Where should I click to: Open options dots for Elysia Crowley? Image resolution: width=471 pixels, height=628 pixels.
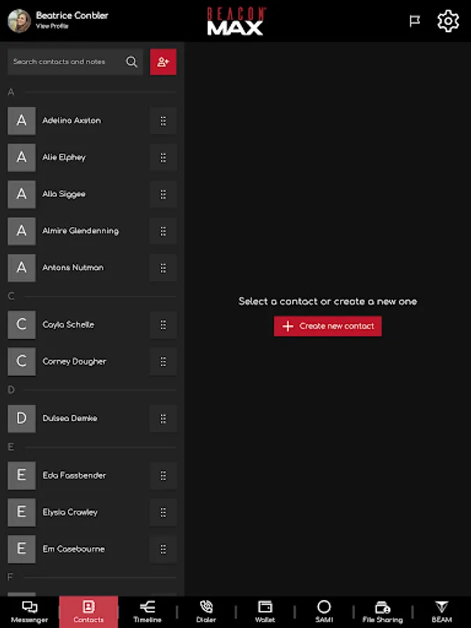click(x=163, y=512)
